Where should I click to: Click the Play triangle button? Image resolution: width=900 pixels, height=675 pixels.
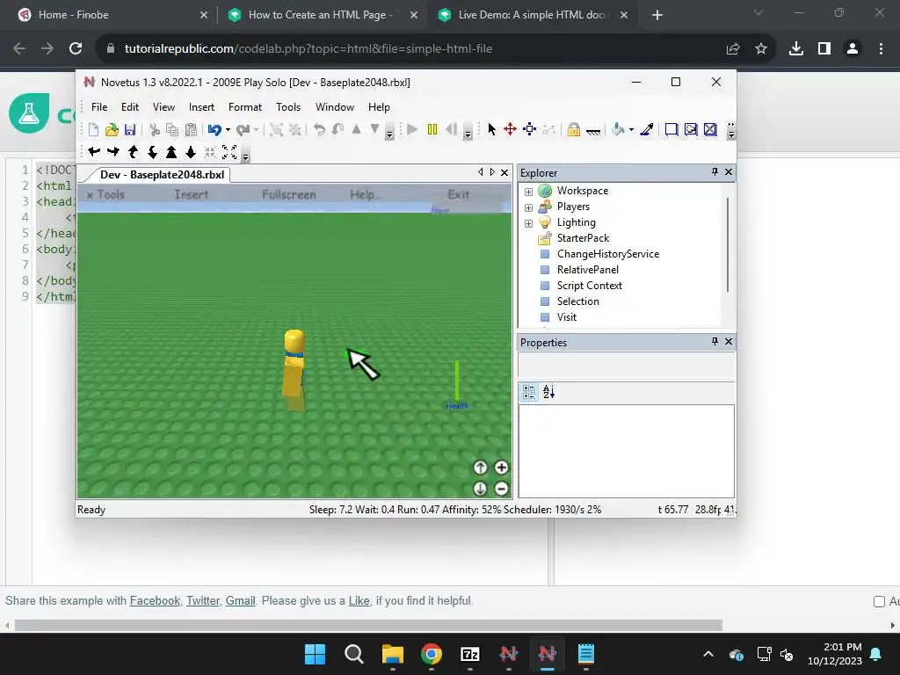[x=412, y=129]
